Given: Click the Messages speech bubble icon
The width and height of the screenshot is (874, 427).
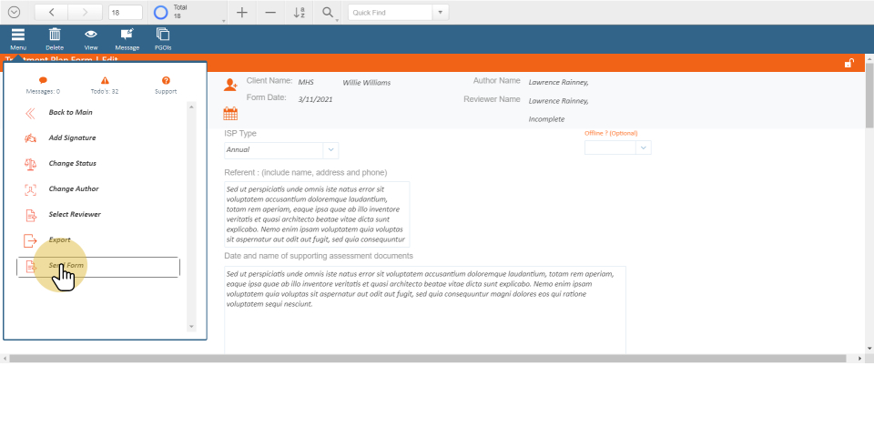Looking at the screenshot, I should [x=43, y=81].
